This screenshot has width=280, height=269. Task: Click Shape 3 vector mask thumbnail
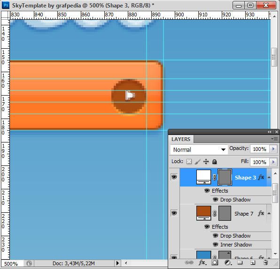click(x=225, y=177)
